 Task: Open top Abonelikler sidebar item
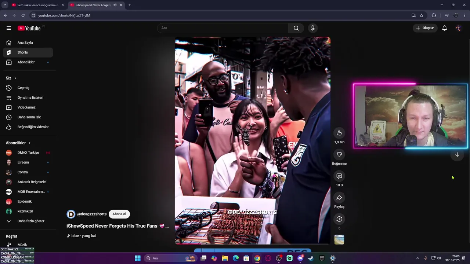(28, 62)
